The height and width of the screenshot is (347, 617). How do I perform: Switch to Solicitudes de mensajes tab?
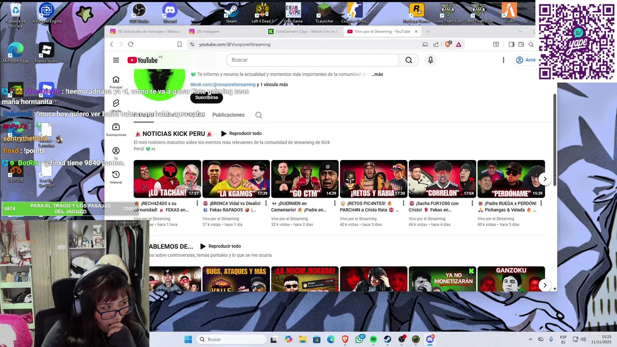click(145, 31)
